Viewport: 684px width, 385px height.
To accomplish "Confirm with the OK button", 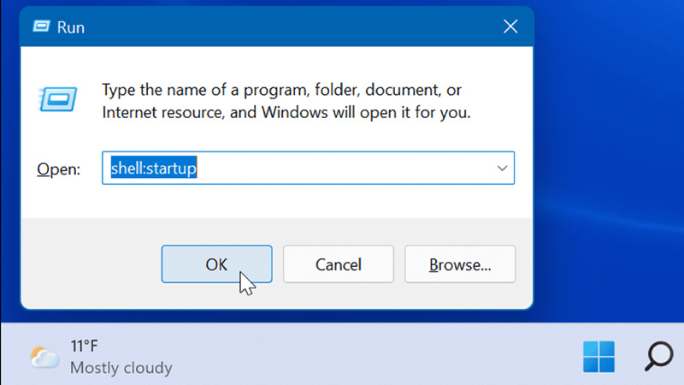I will (x=217, y=264).
